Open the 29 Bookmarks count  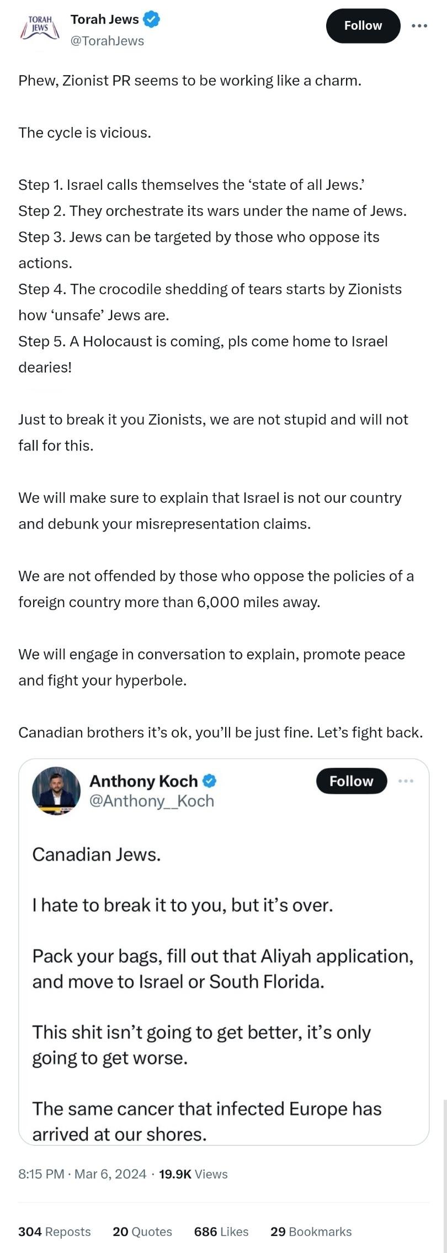click(311, 1231)
